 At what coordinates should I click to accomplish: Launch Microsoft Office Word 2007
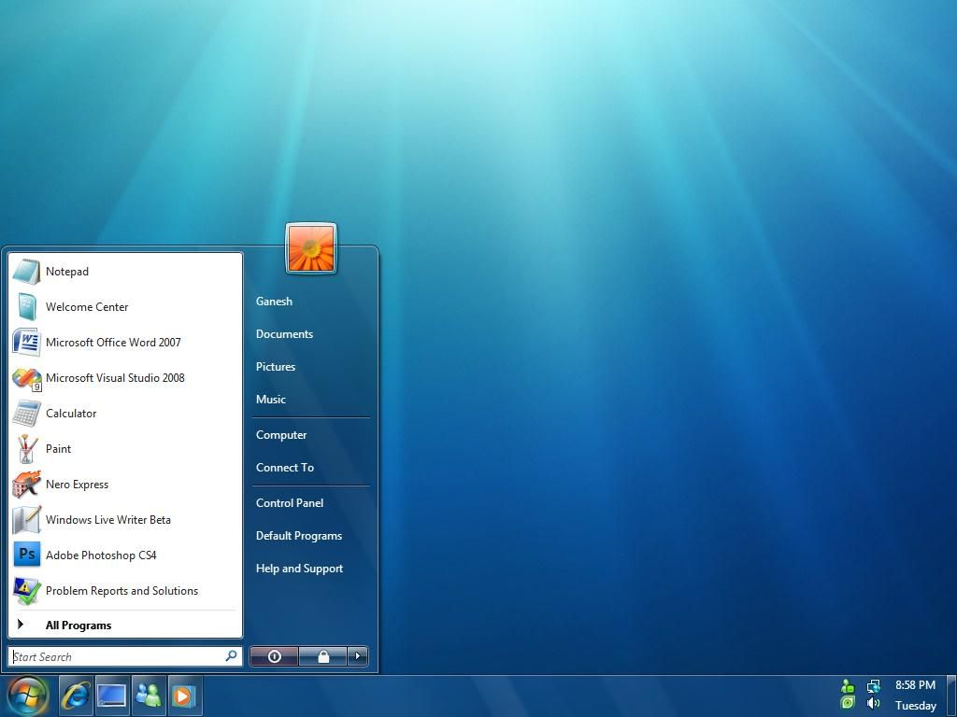coord(113,343)
